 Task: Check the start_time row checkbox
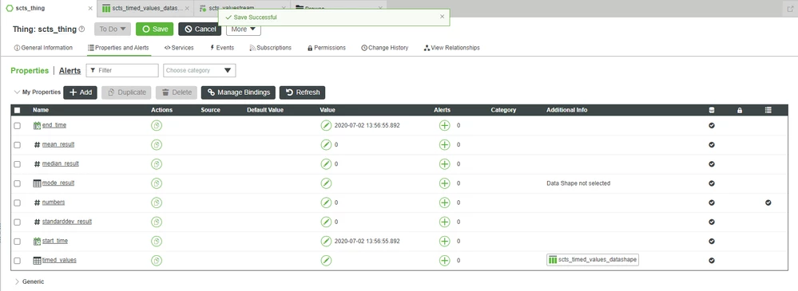point(18,242)
